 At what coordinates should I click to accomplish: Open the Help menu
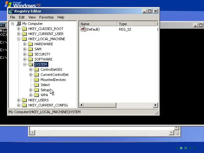61,17
